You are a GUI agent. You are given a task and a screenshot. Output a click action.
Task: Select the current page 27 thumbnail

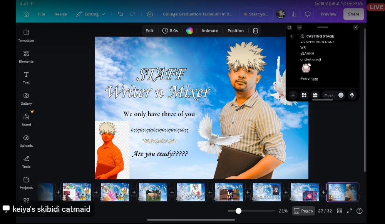click(343, 192)
